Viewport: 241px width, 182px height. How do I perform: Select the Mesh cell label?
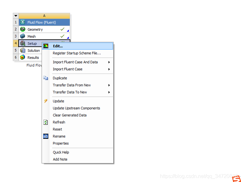click(x=31, y=36)
